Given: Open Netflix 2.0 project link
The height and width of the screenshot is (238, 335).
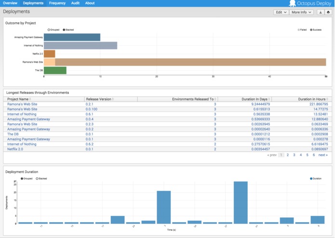Looking at the screenshot, I should pos(15,149).
